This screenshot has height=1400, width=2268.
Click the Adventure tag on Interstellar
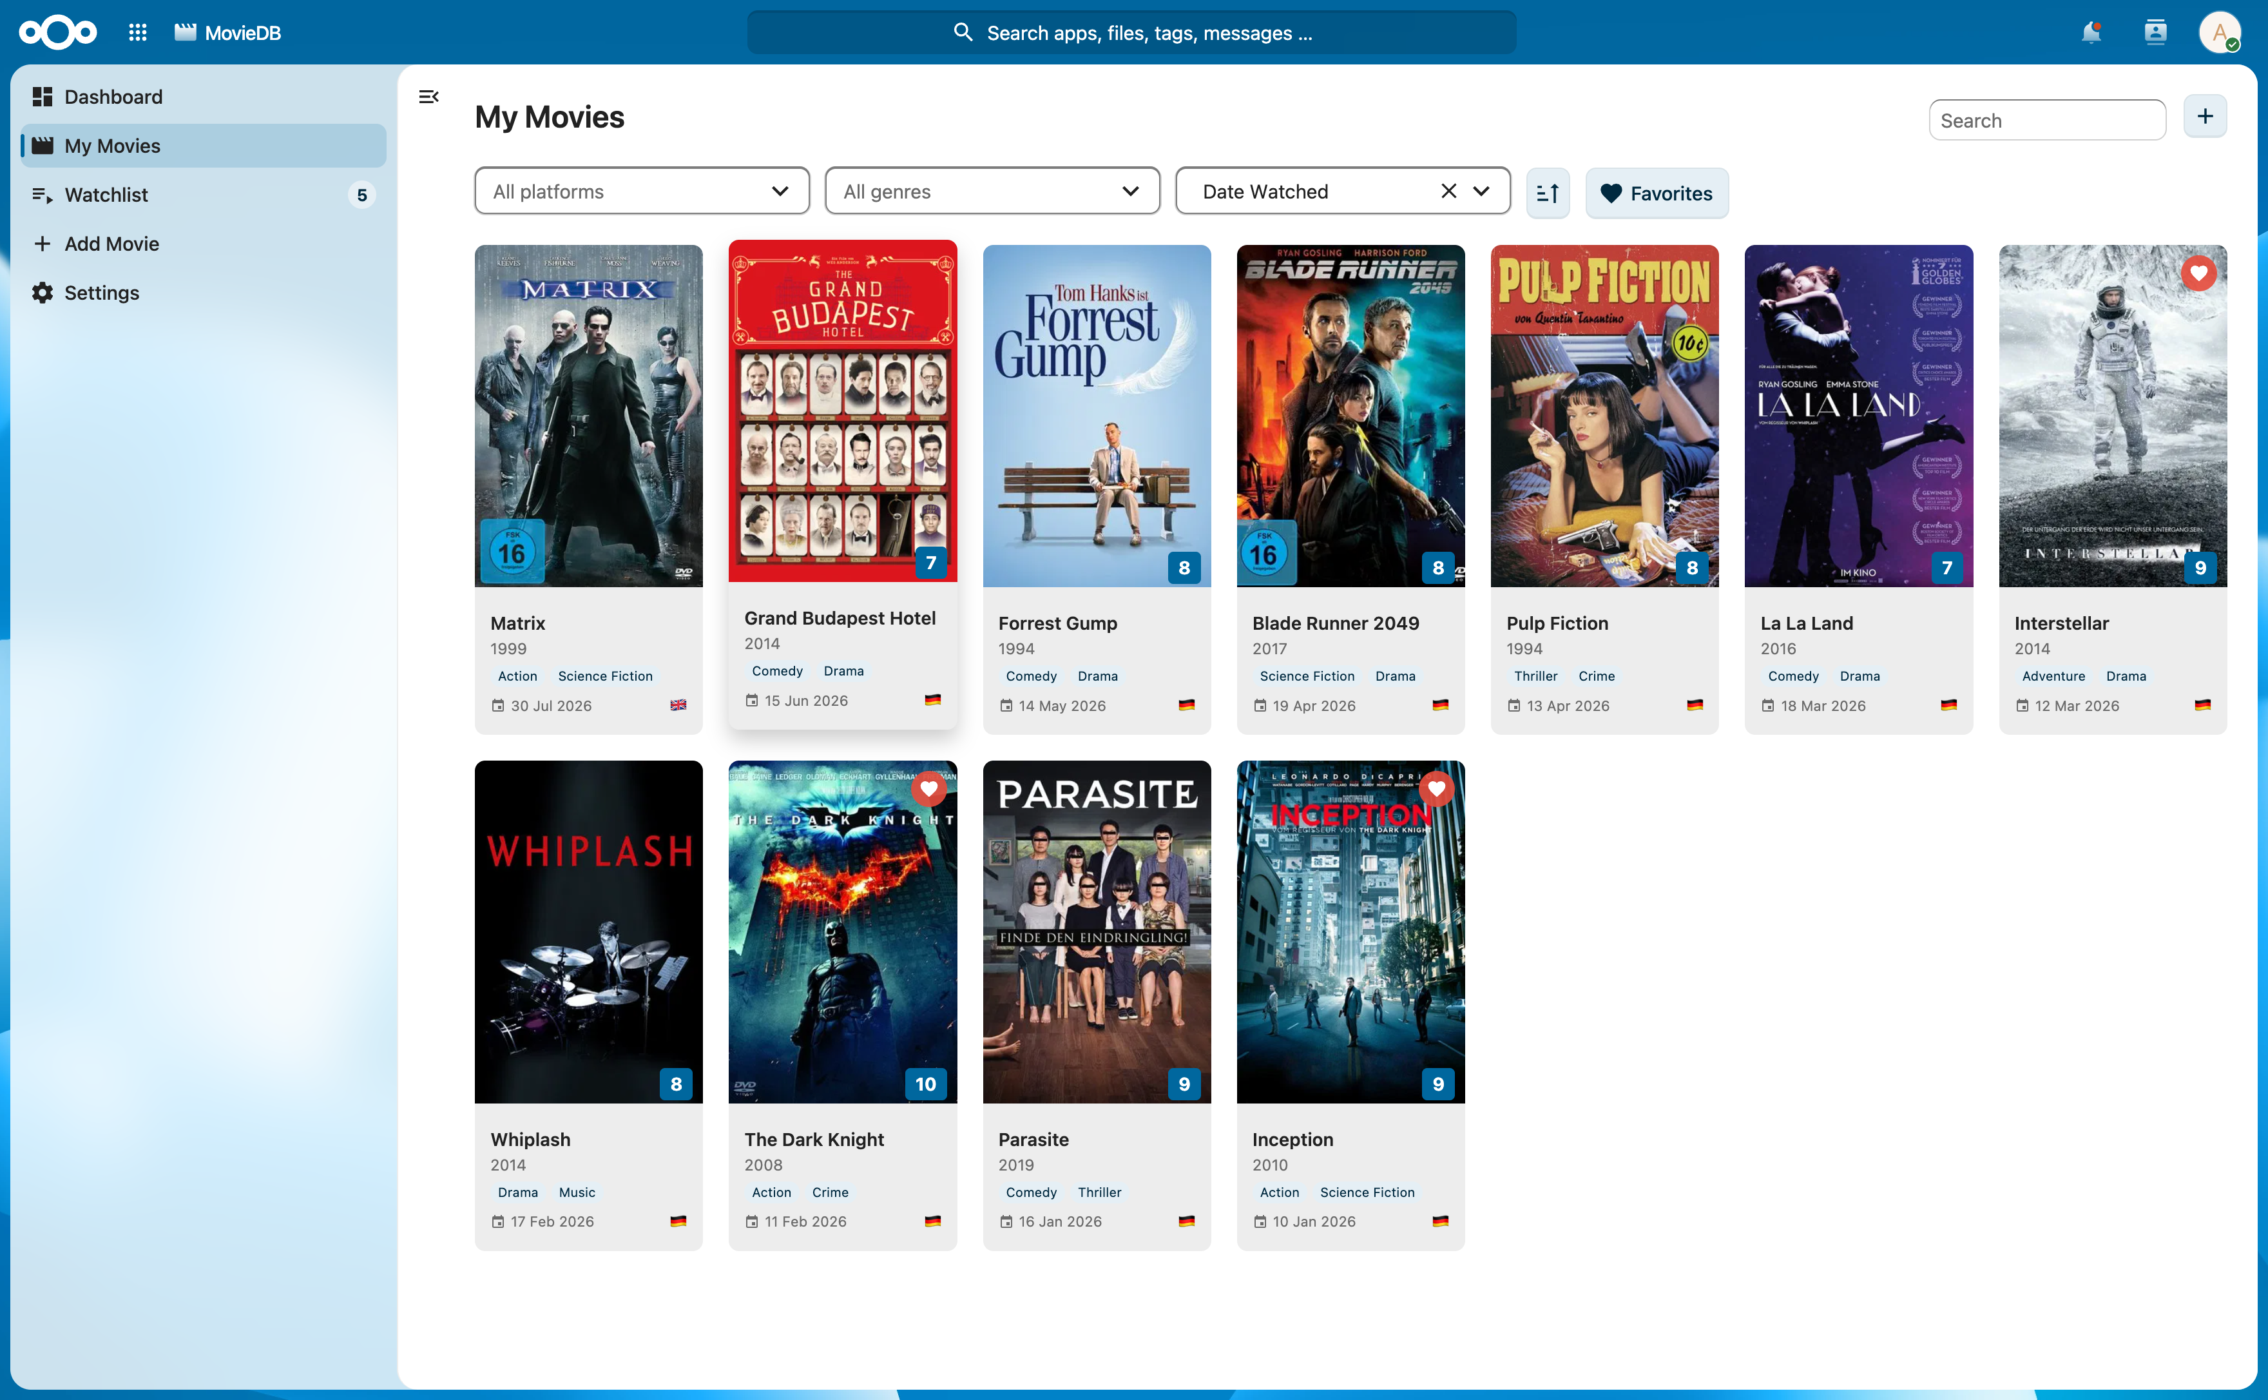tap(2053, 676)
